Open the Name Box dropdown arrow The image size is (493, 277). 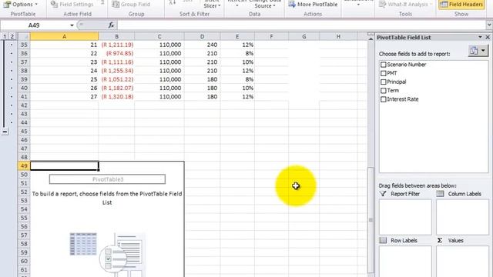point(72,25)
